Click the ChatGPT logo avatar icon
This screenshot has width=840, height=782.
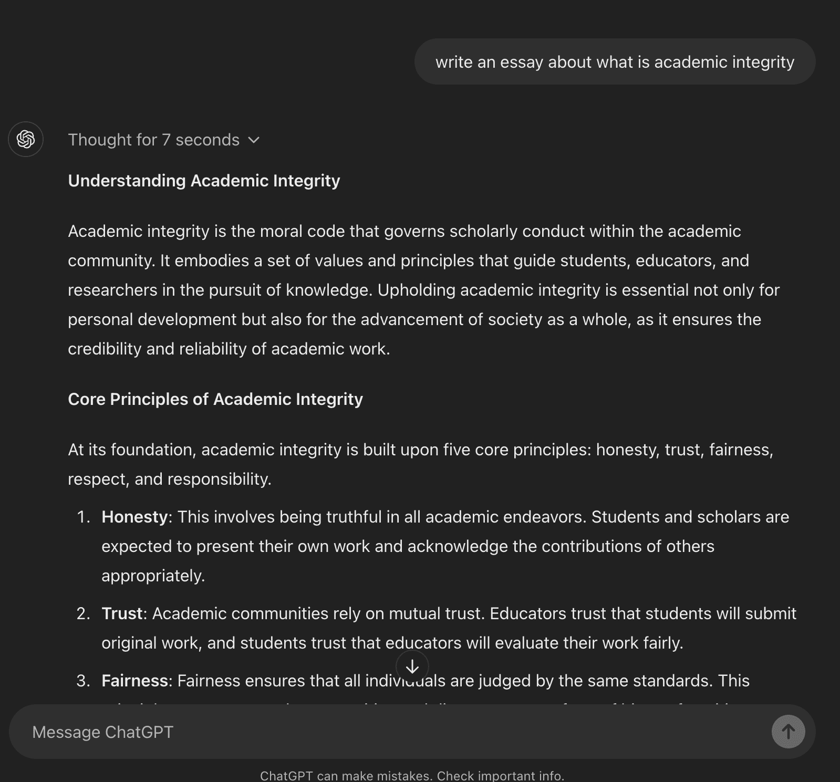click(26, 139)
